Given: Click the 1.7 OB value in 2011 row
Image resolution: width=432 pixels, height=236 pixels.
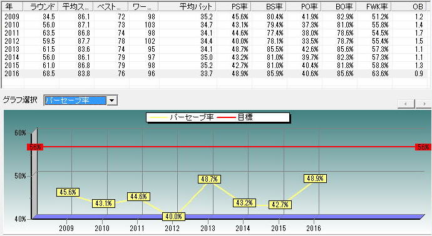Looking at the screenshot, I should (x=419, y=33).
